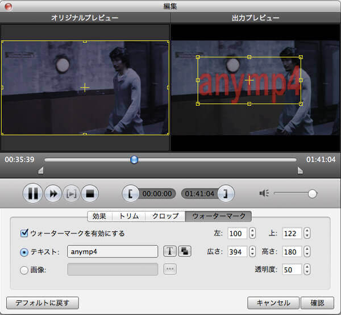
Task: Click the trim end time 01:41:04 field
Action: pyautogui.click(x=199, y=194)
